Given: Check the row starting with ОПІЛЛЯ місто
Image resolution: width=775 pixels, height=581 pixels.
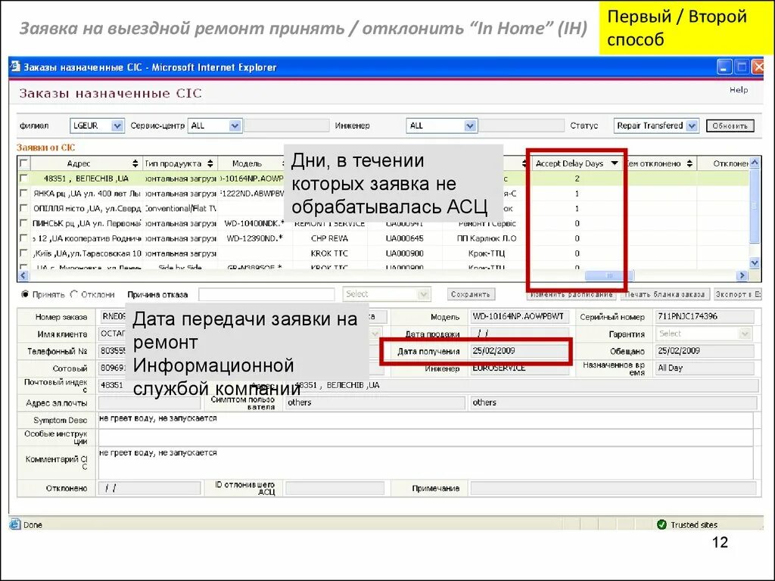Looking at the screenshot, I should [x=23, y=208].
